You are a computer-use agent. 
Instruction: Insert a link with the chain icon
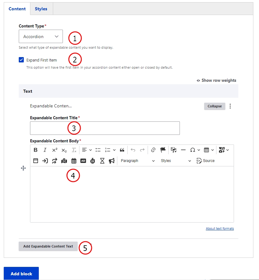153,150
